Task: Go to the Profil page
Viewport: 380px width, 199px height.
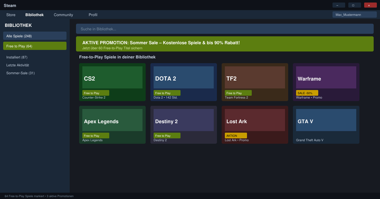Action: point(93,15)
